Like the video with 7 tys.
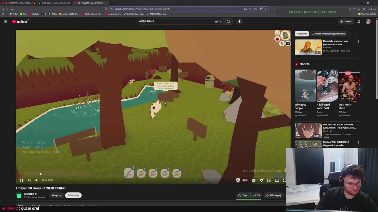This screenshot has width=378, height=212. point(243,195)
